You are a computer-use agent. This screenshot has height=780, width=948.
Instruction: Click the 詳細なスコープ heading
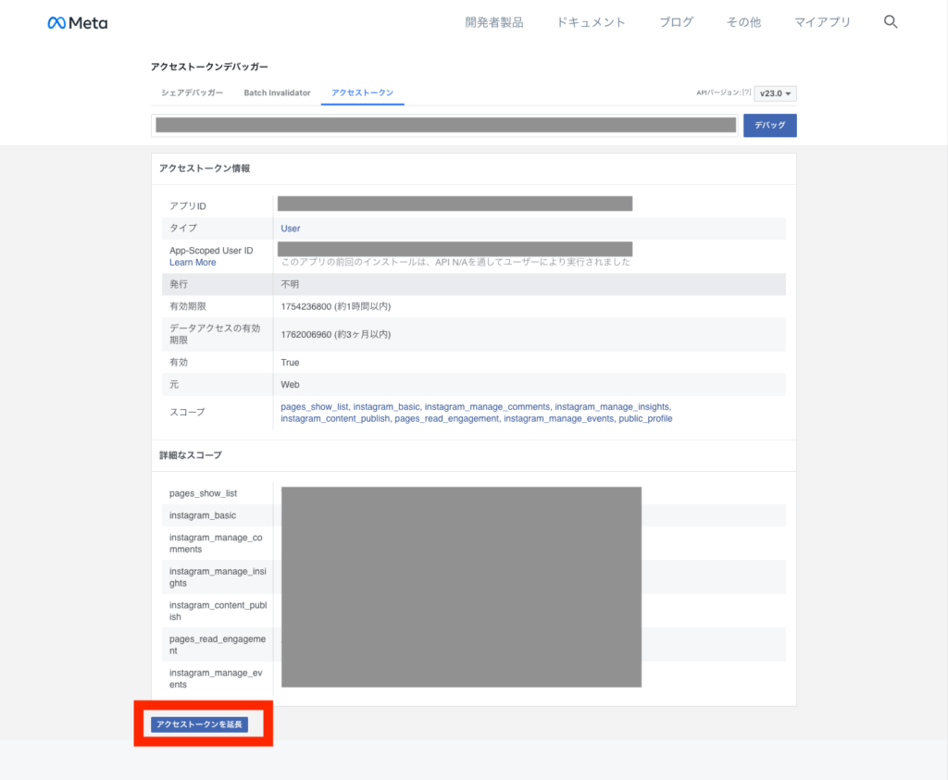coord(191,455)
